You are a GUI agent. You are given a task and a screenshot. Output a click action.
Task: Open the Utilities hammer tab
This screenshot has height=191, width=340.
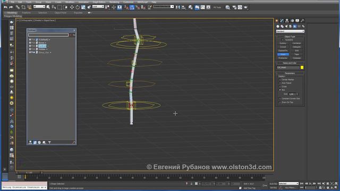pos(302,21)
